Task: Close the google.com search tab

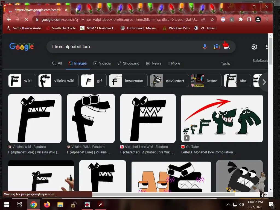Action: 66,10
